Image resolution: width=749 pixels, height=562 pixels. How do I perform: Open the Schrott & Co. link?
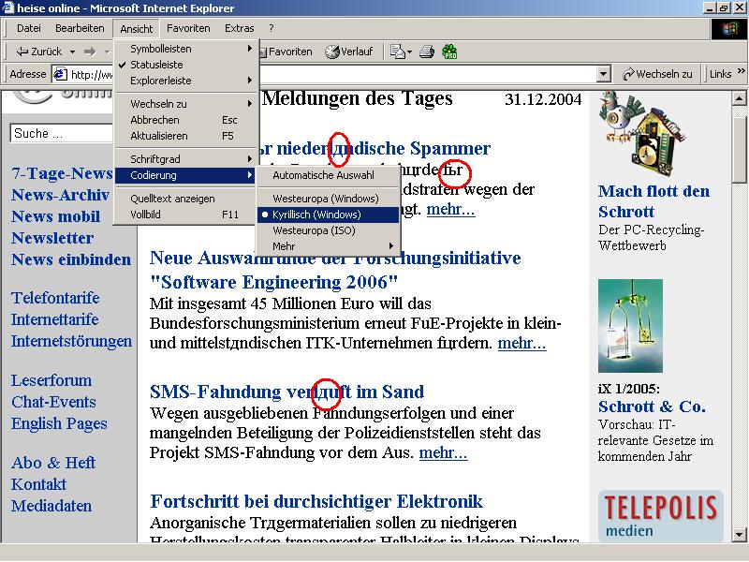point(652,407)
